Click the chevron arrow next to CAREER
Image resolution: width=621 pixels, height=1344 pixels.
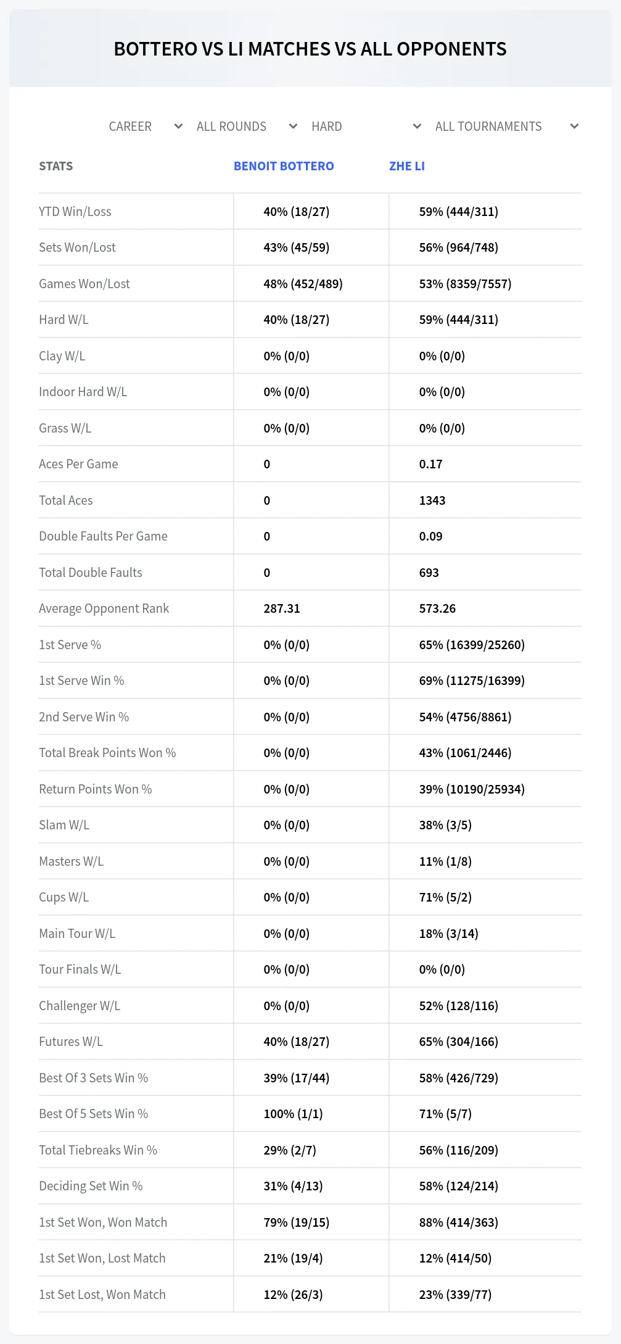click(178, 127)
